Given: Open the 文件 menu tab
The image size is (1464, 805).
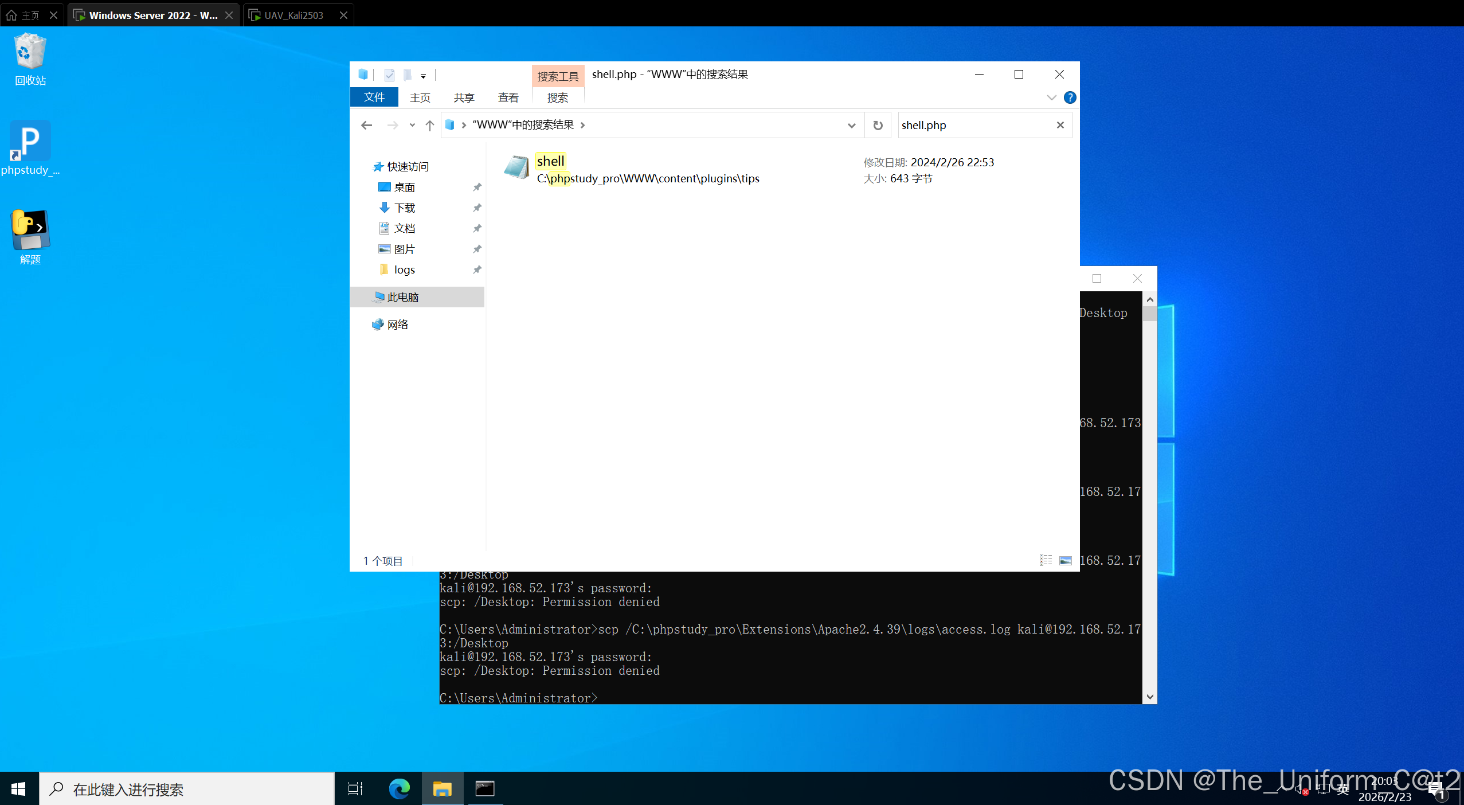Looking at the screenshot, I should pyautogui.click(x=374, y=97).
